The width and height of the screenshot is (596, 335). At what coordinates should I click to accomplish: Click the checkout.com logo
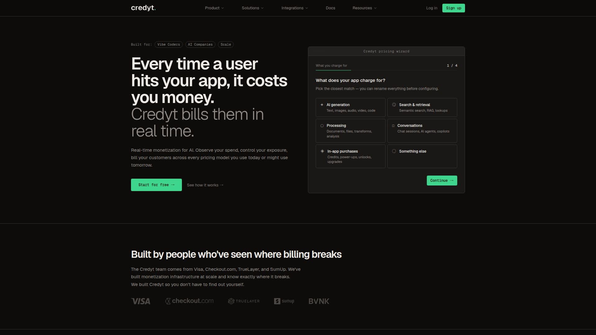tap(189, 301)
